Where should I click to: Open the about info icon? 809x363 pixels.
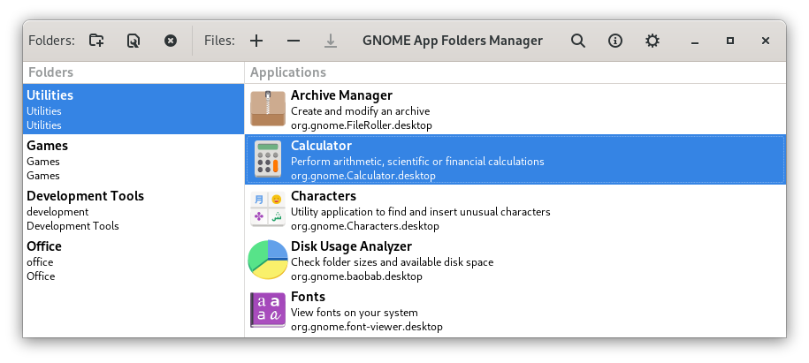point(615,41)
